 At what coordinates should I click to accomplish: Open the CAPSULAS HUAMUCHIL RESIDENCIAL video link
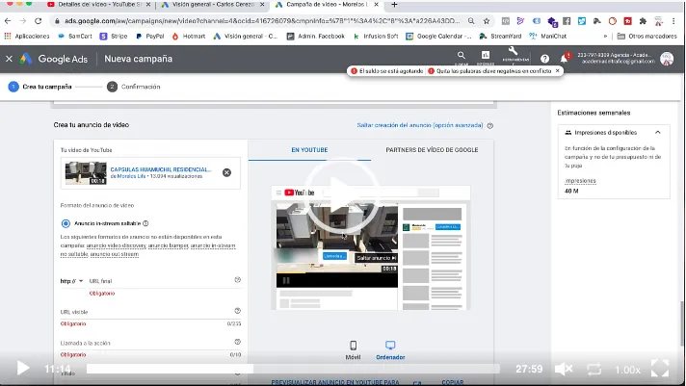pyautogui.click(x=161, y=169)
